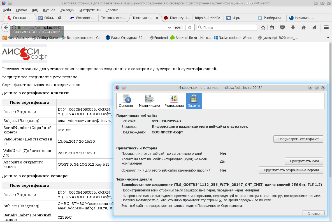The image size is (332, 222).
Task: Select the Защита section of Page Info
Action: (x=194, y=101)
